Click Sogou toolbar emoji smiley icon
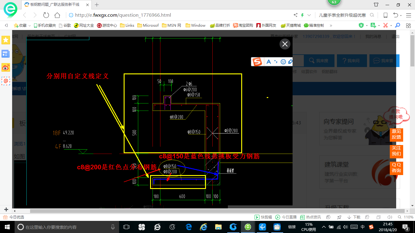Image resolution: width=415 pixels, height=233 pixels. [283, 62]
